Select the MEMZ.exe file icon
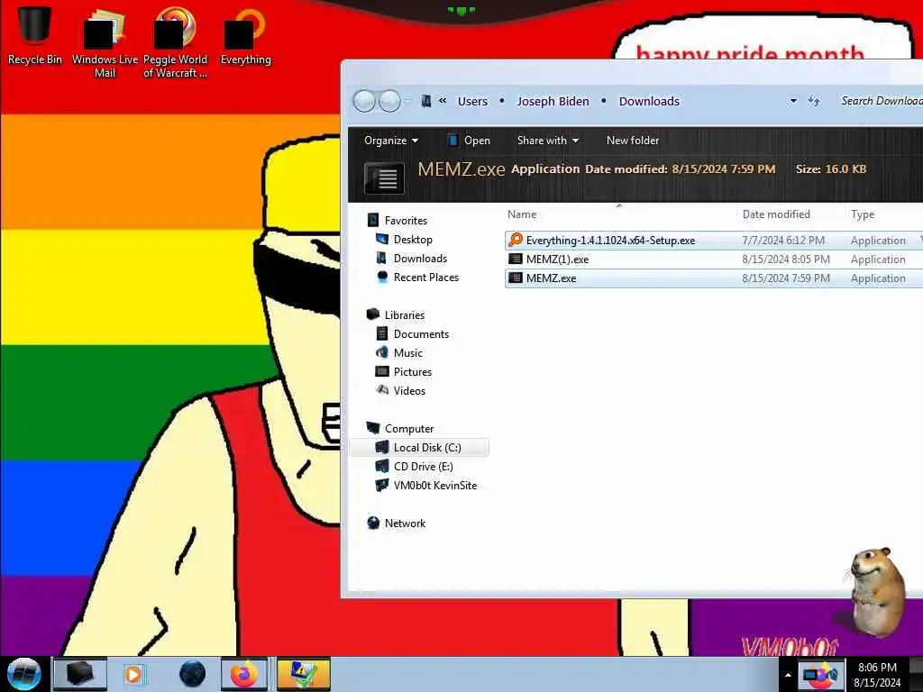The height and width of the screenshot is (692, 923). pos(515,278)
